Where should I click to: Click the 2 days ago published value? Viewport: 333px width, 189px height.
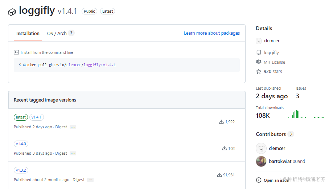[272, 96]
